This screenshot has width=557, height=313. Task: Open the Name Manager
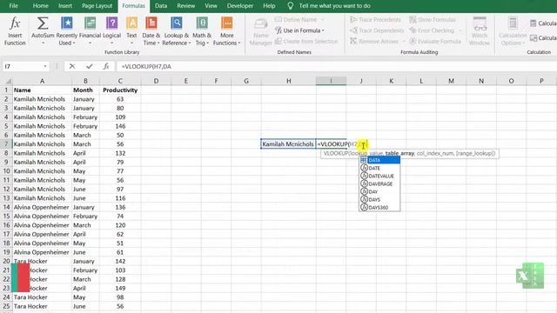(x=261, y=32)
